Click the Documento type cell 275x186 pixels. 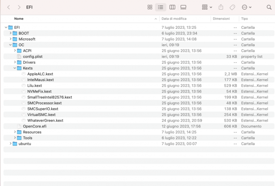click(x=251, y=126)
